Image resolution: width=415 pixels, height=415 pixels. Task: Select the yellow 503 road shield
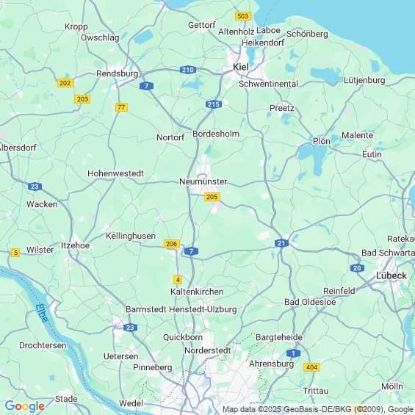click(x=243, y=16)
